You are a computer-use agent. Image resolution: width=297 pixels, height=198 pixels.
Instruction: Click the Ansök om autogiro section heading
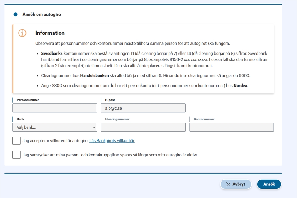[41, 14]
